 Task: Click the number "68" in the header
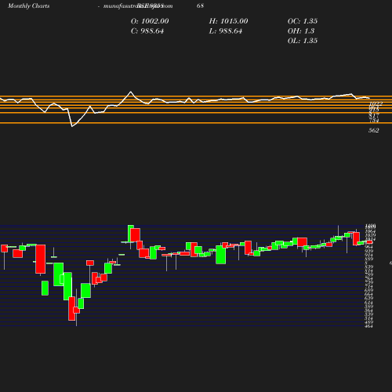coord(200,5)
